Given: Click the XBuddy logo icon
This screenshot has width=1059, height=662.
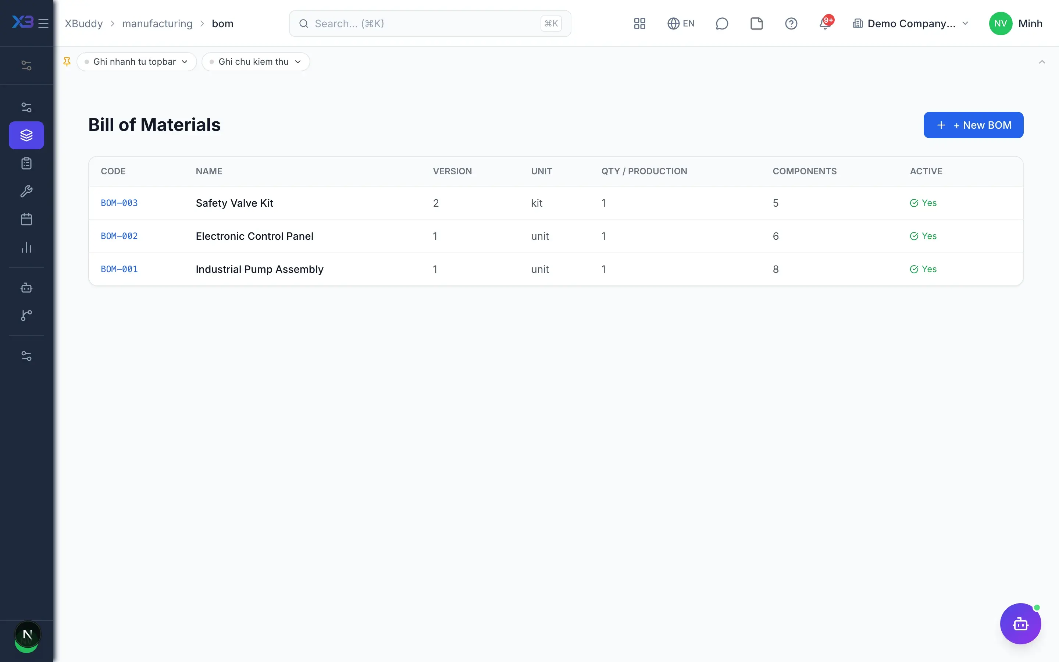Looking at the screenshot, I should (23, 22).
